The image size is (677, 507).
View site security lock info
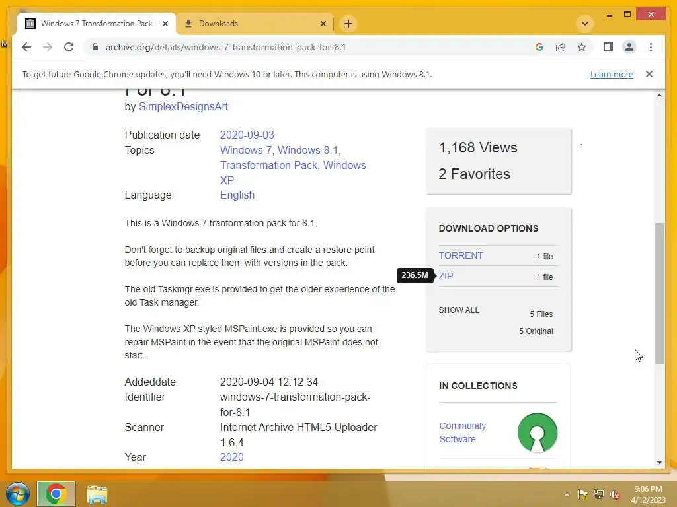point(95,47)
